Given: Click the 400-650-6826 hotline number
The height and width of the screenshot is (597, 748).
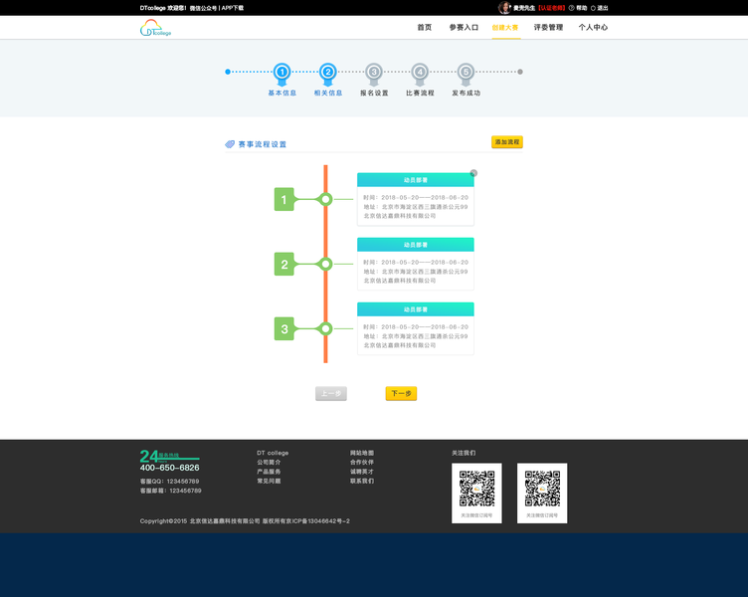Looking at the screenshot, I should point(169,468).
